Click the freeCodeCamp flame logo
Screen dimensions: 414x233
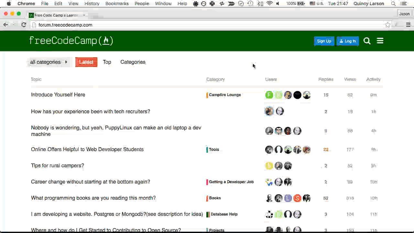coord(71,40)
